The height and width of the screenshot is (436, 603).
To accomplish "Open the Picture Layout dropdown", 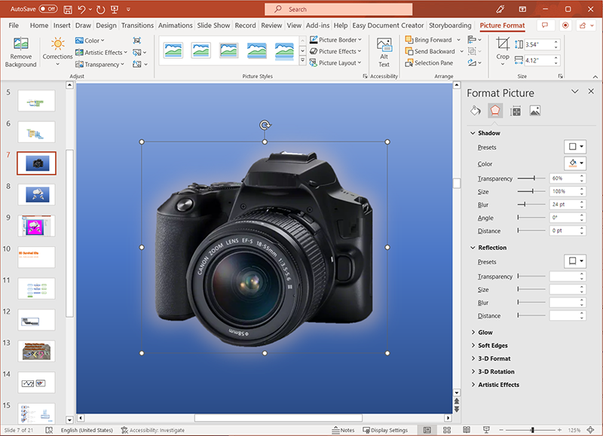I will (x=335, y=63).
